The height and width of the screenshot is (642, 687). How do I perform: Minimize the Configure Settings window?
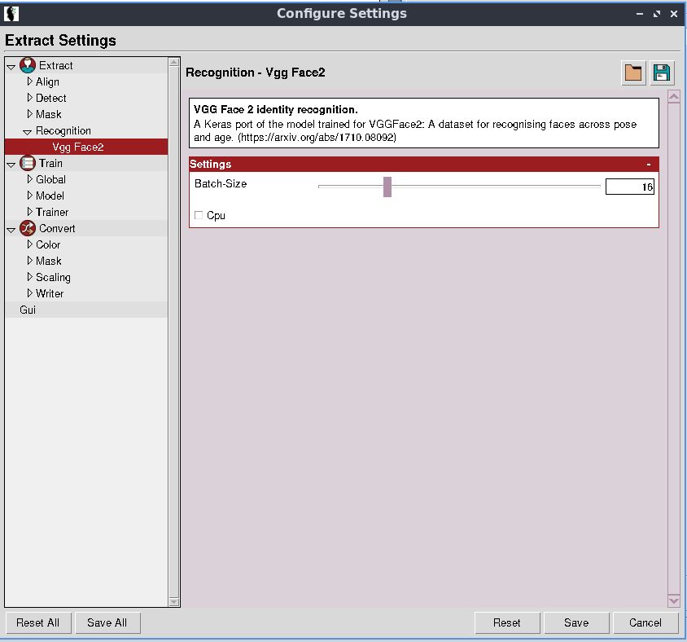[640, 14]
